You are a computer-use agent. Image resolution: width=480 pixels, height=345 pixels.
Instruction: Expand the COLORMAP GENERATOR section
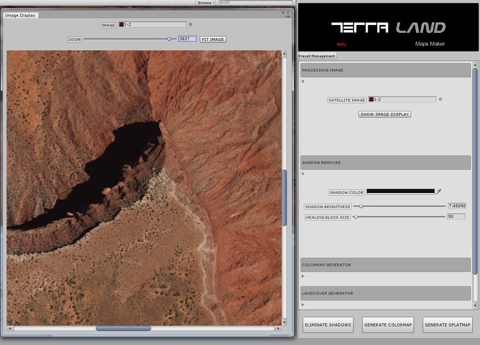click(303, 276)
